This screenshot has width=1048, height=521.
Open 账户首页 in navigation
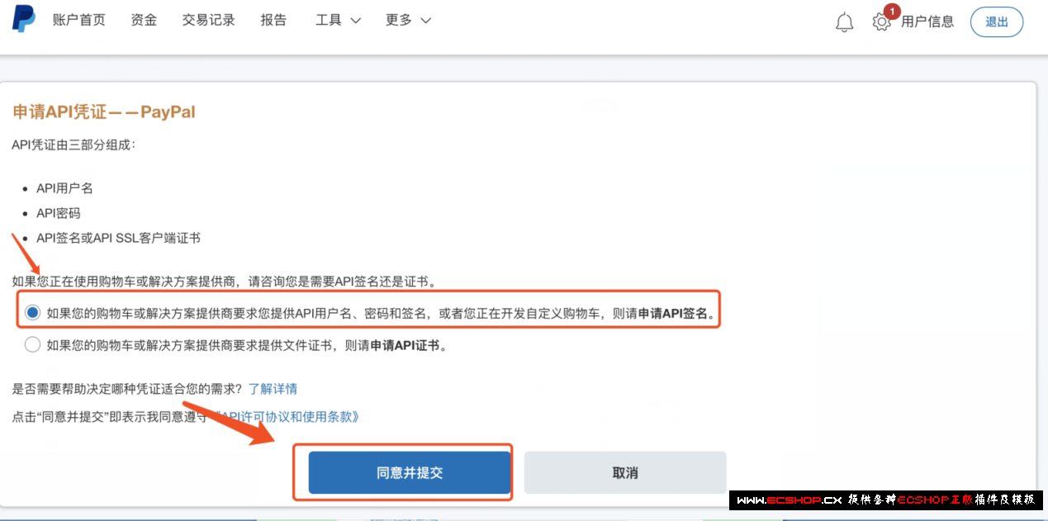[x=79, y=21]
